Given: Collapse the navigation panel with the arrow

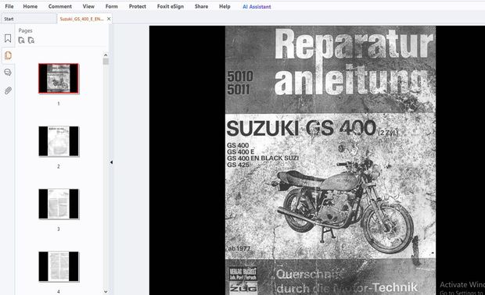Looking at the screenshot, I should pyautogui.click(x=111, y=162).
